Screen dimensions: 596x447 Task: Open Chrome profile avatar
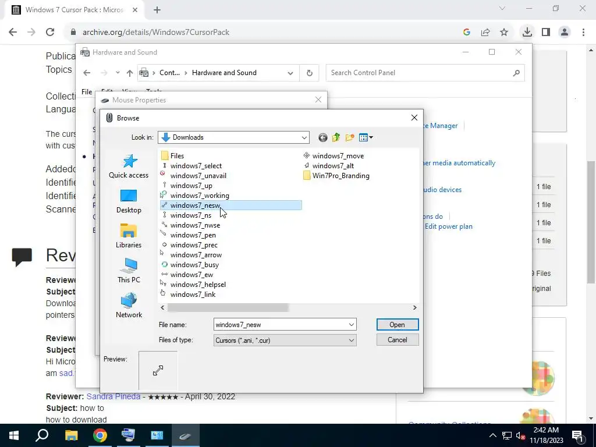click(565, 33)
